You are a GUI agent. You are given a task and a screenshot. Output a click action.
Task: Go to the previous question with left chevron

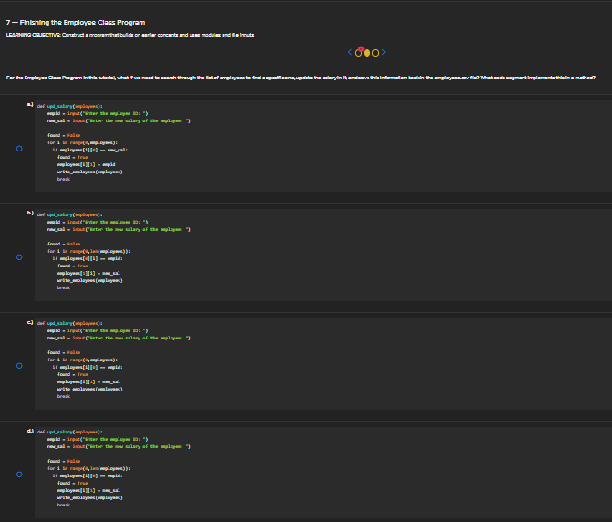pos(350,52)
